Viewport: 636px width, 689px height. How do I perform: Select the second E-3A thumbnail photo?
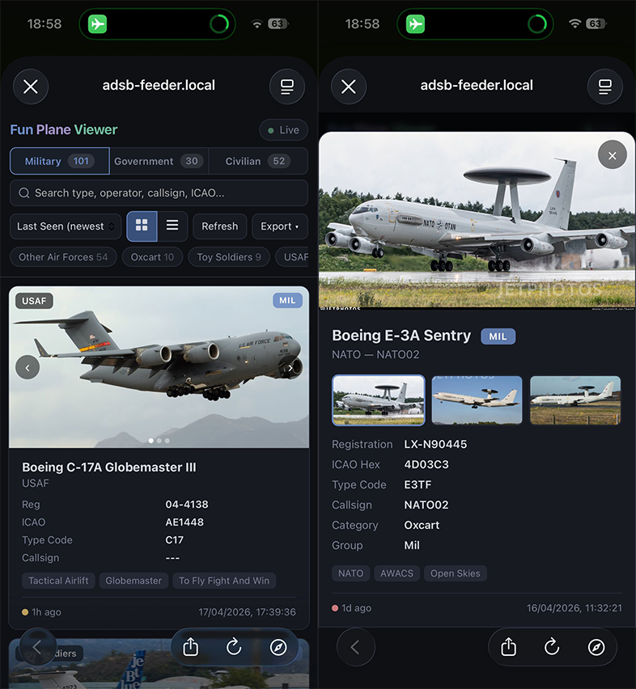(477, 399)
